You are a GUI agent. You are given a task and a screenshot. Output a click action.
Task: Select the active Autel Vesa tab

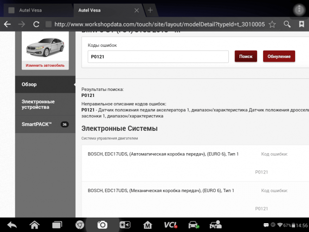click(107, 10)
